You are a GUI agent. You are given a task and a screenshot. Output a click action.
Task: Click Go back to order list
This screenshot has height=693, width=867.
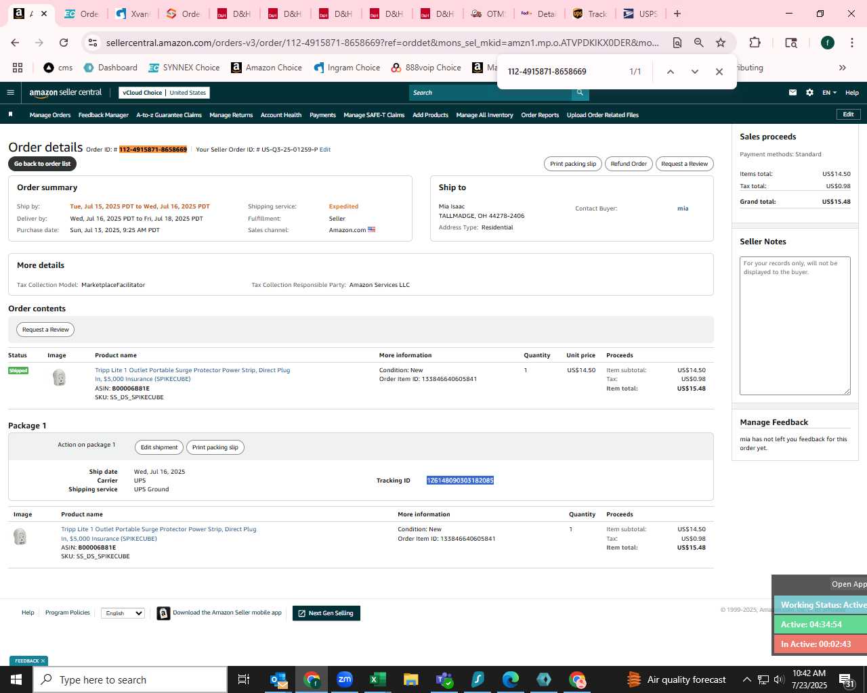pyautogui.click(x=42, y=164)
